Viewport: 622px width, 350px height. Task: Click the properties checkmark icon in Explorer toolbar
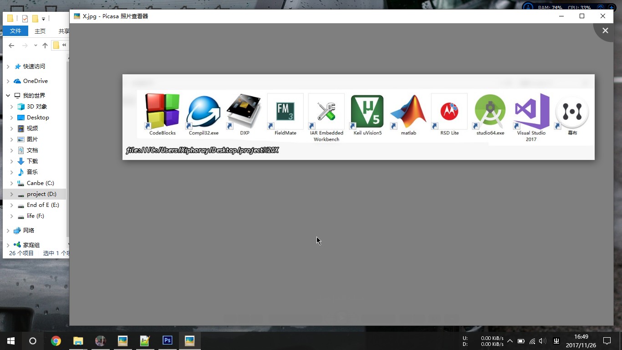click(x=25, y=19)
